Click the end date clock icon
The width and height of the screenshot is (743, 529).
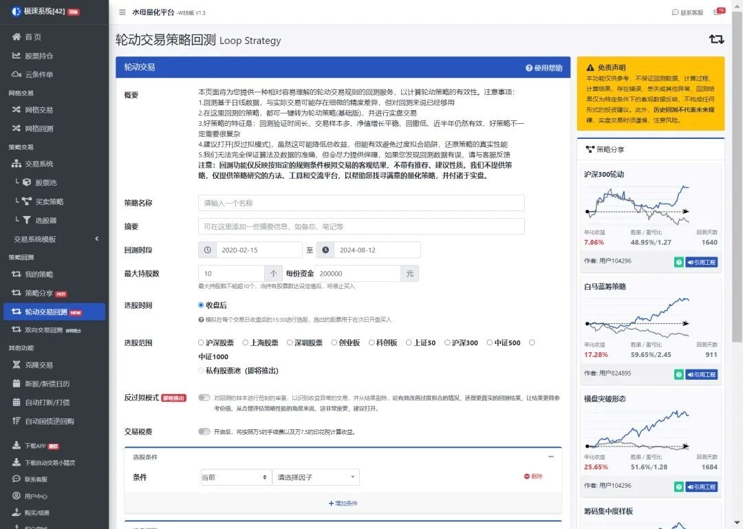pos(325,250)
